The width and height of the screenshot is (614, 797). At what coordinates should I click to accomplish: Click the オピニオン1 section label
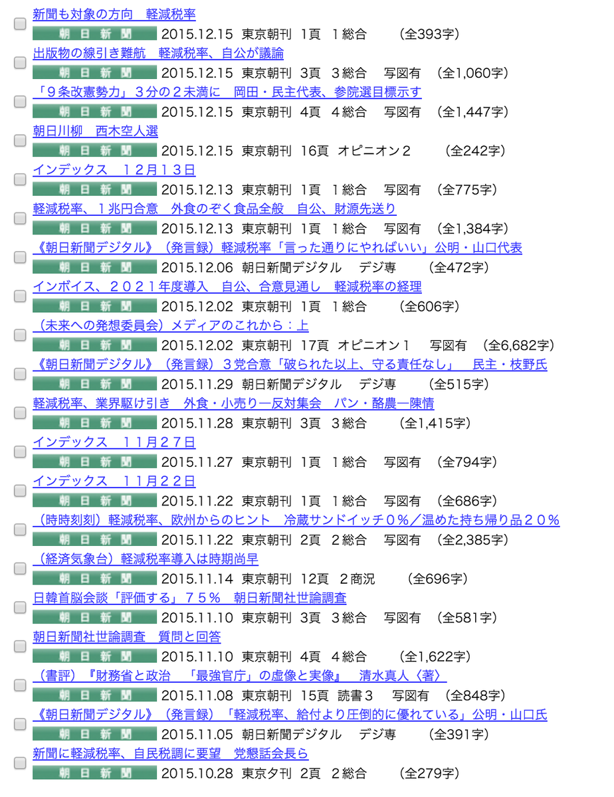point(373,345)
